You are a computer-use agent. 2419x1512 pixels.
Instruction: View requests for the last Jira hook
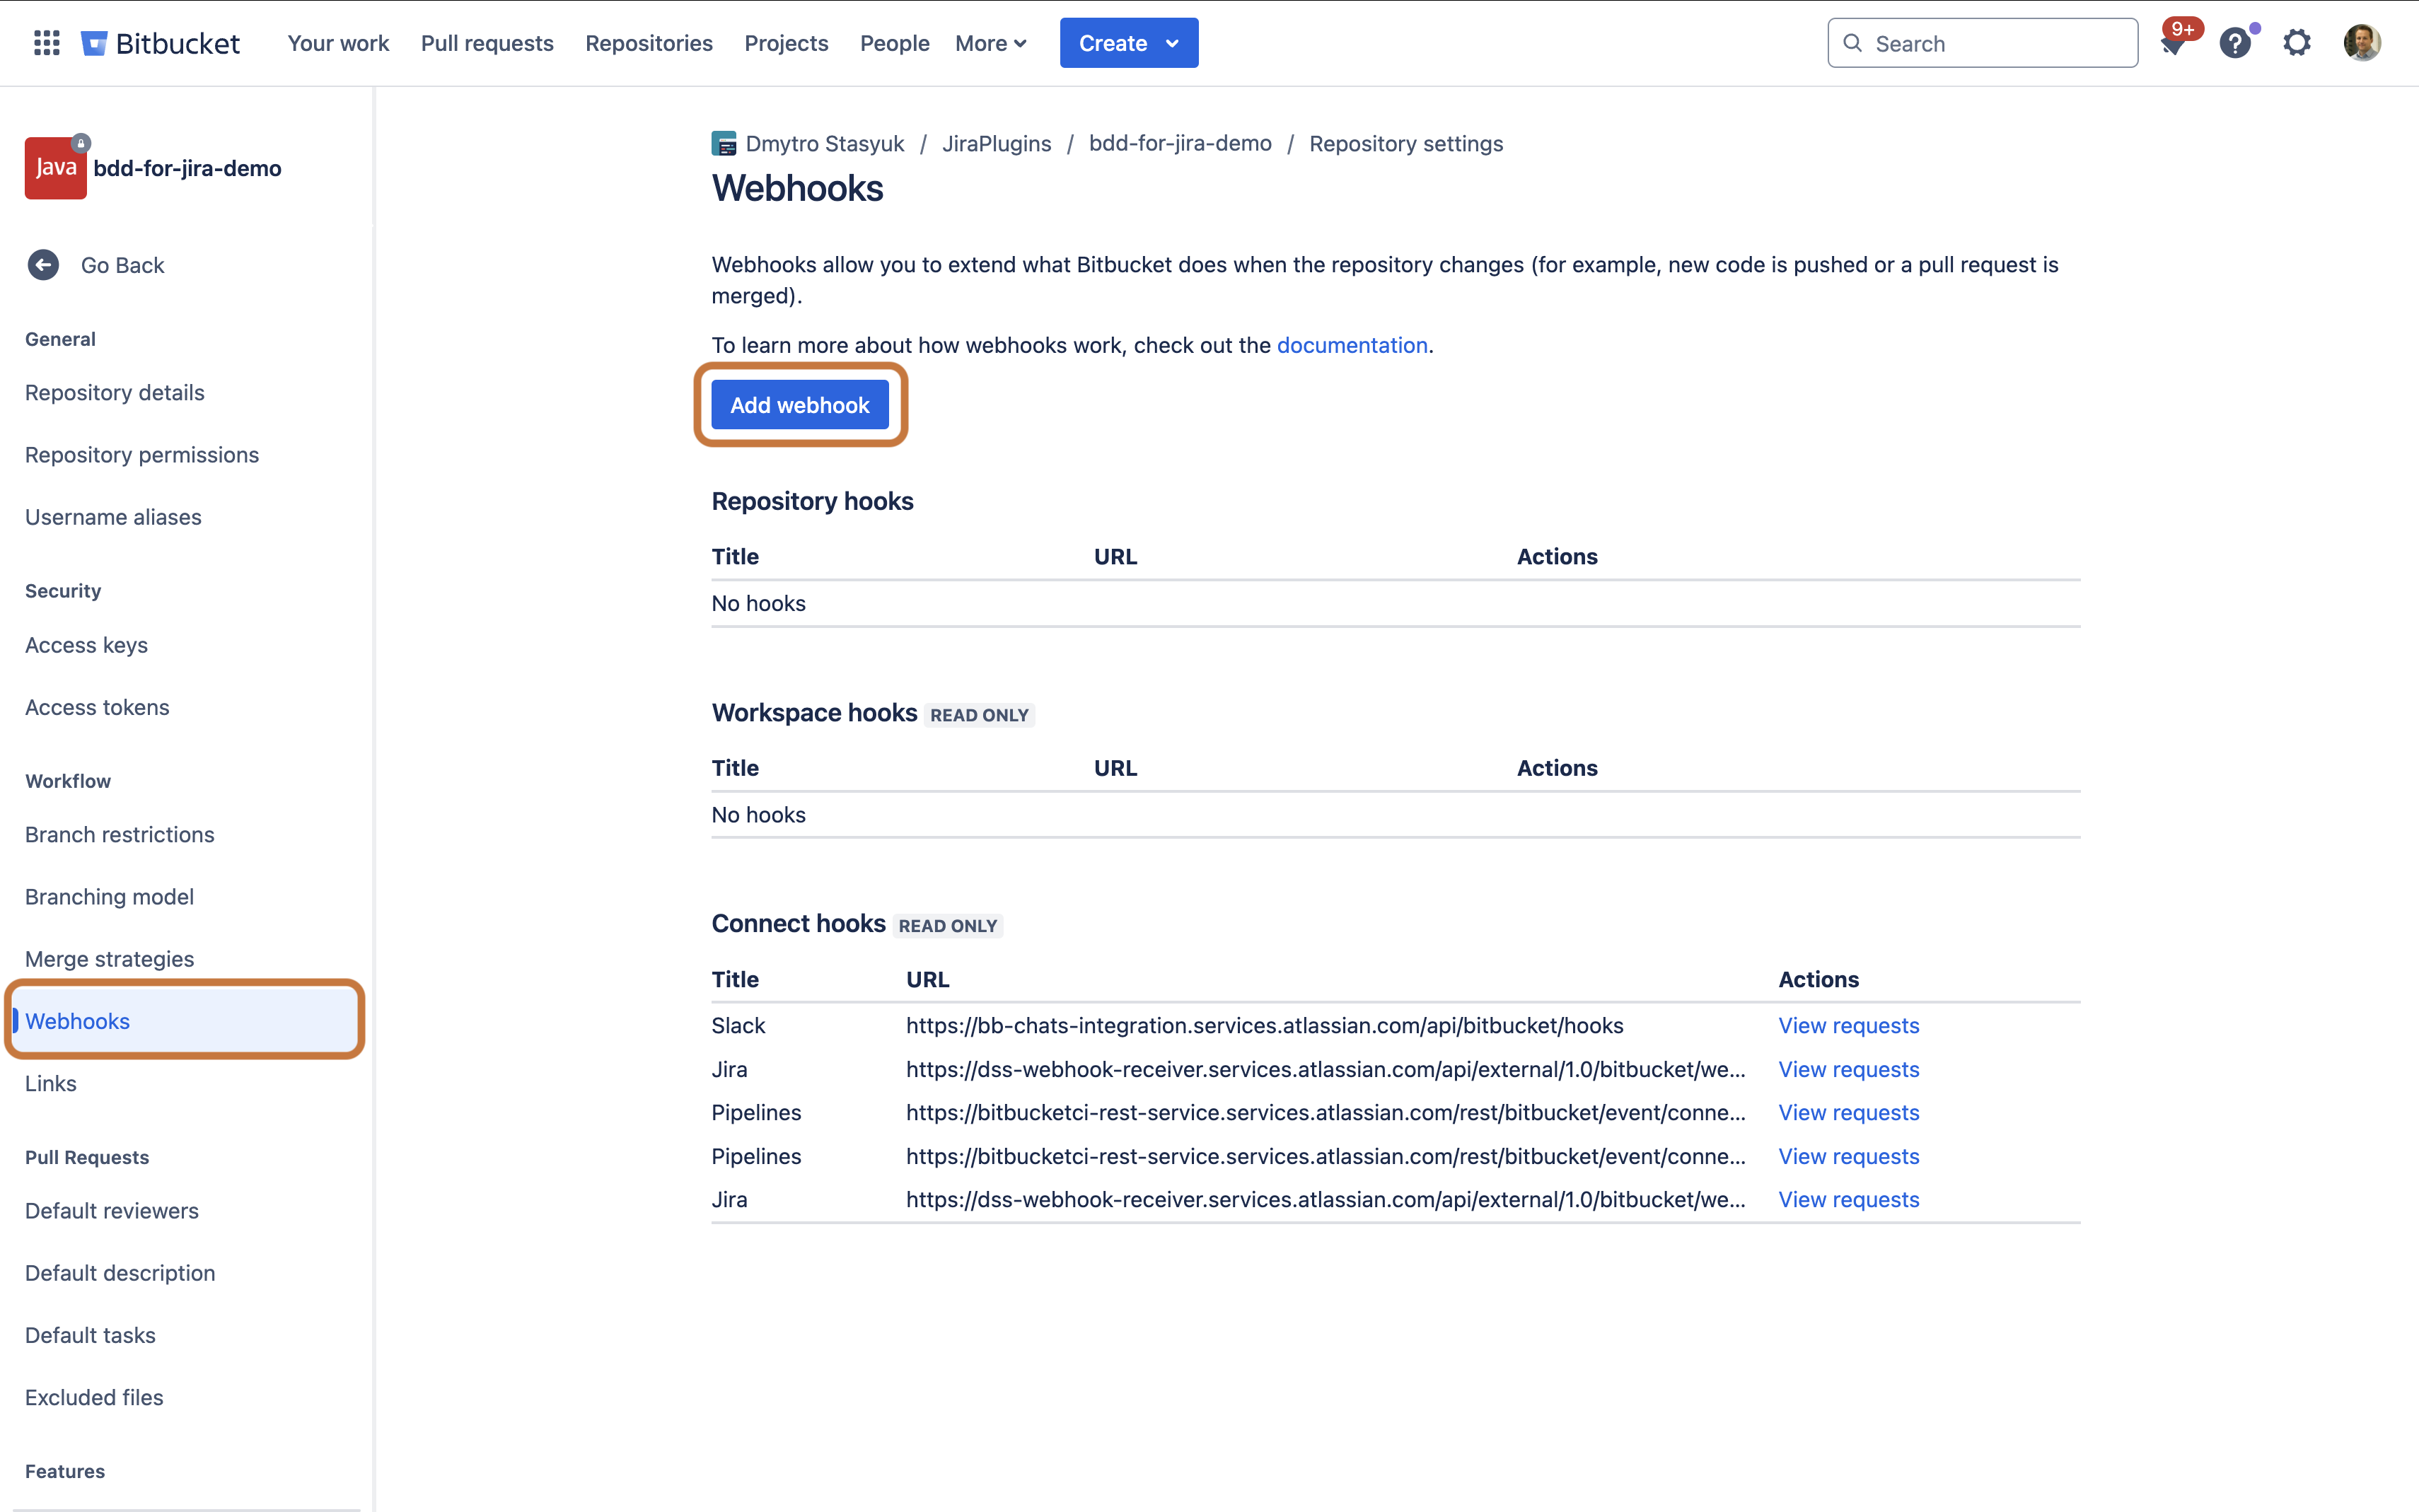click(x=1848, y=1199)
